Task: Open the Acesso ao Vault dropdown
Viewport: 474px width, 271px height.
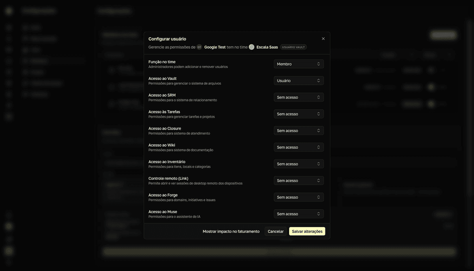Action: (299, 81)
